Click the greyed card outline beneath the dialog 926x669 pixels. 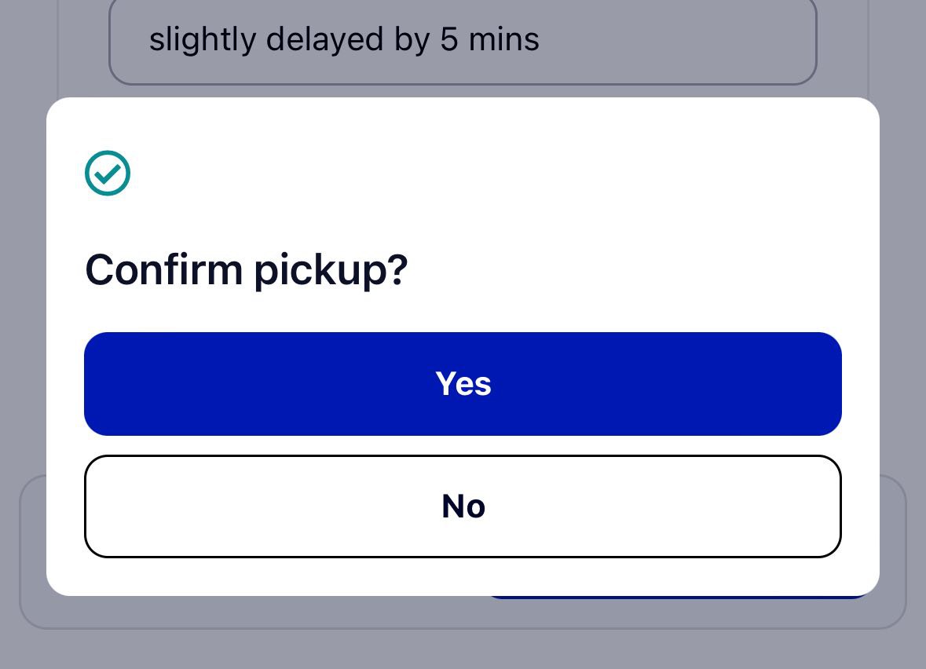(463, 612)
